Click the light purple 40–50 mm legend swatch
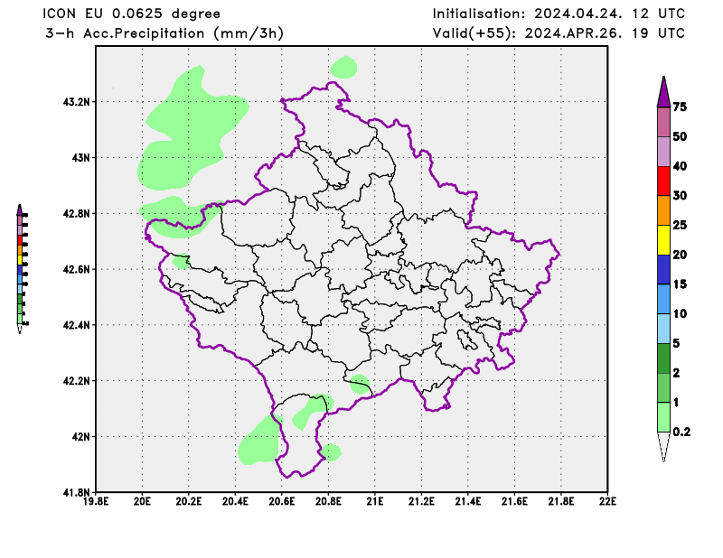723x558 pixels. (663, 152)
